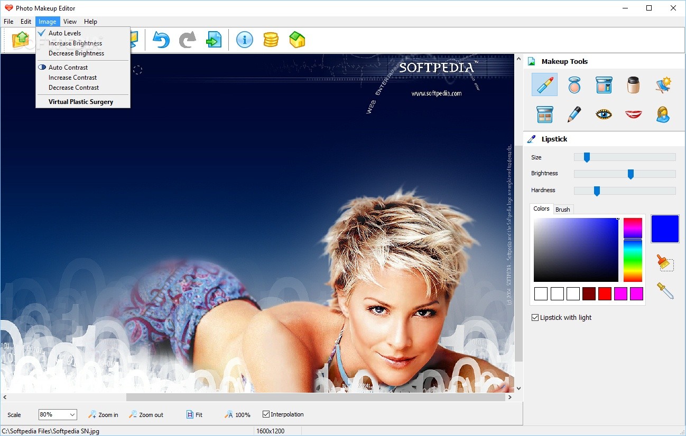Toggle the checked Auto Levels menu item
The image size is (686, 436).
[82, 33]
